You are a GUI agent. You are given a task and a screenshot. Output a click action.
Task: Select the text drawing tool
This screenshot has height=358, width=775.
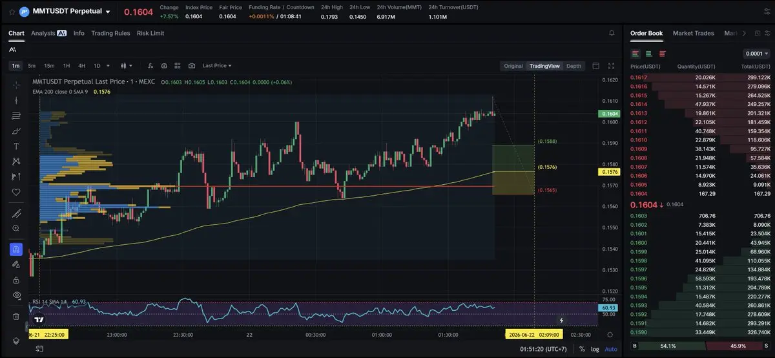[16, 146]
